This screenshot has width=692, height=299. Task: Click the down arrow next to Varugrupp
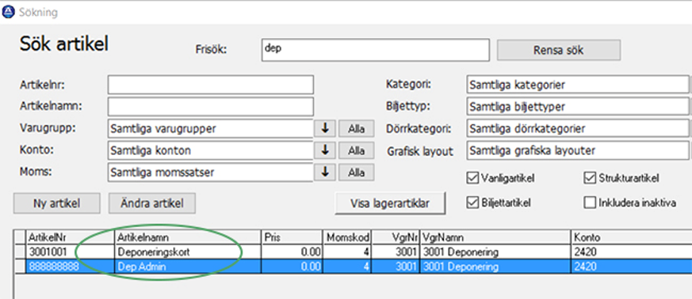(x=325, y=129)
